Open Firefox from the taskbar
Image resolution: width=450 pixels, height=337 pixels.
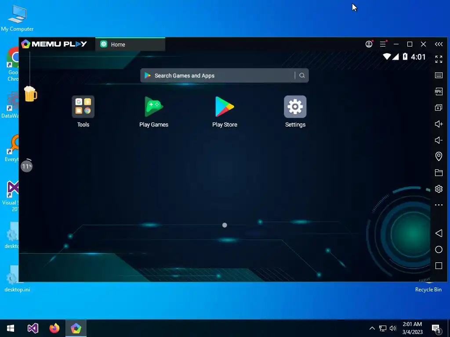click(54, 328)
